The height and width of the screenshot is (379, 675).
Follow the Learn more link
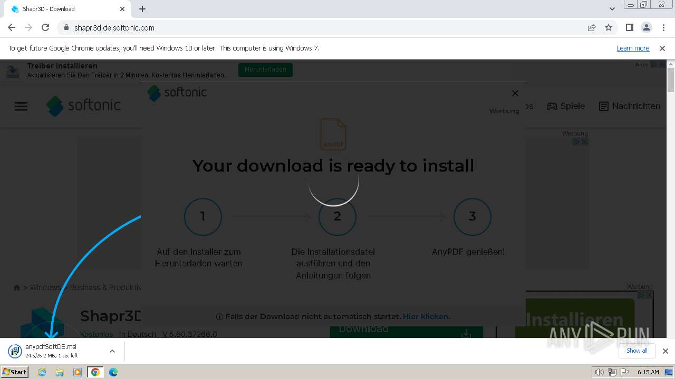(x=633, y=48)
